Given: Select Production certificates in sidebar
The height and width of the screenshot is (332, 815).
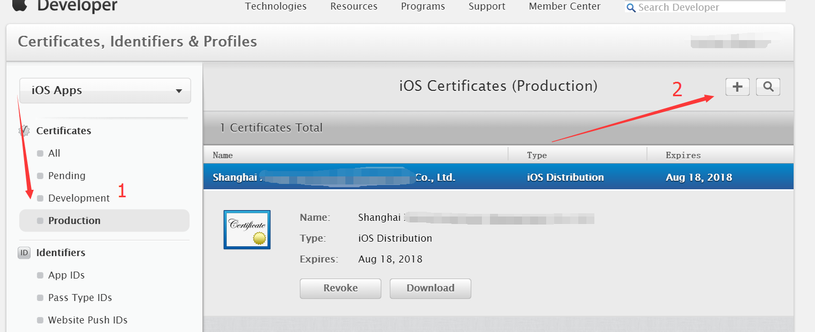Looking at the screenshot, I should coord(104,220).
